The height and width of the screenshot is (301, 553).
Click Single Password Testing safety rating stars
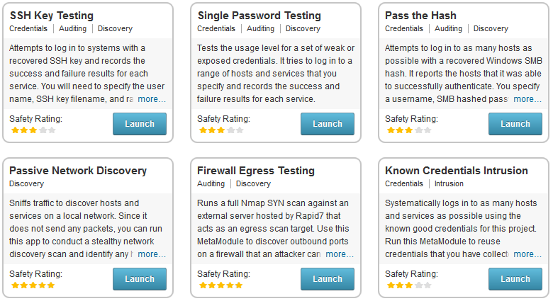[x=220, y=130]
